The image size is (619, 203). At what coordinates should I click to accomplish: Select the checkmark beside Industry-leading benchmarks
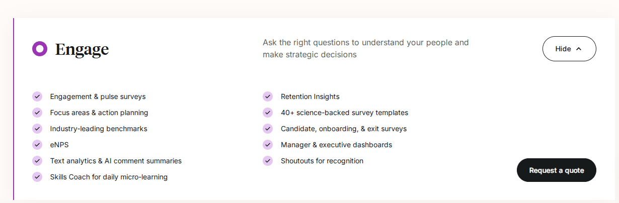(37, 129)
